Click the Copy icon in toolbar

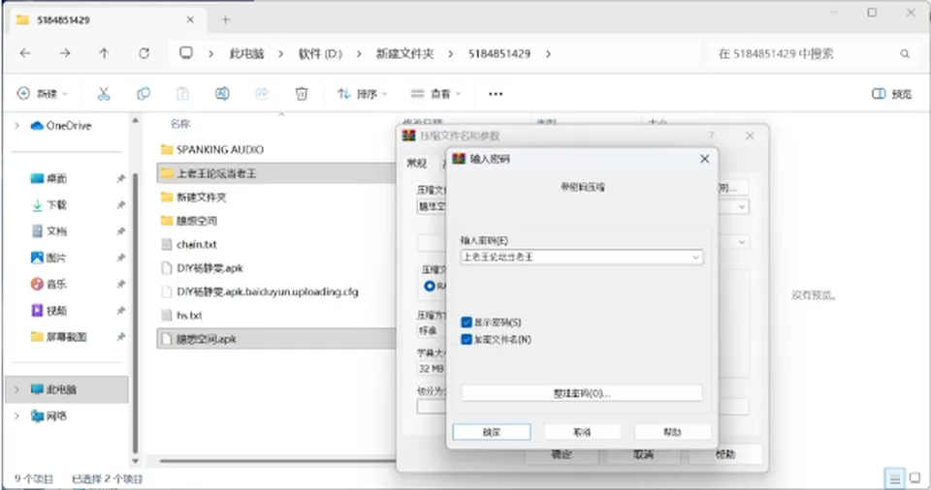[144, 94]
